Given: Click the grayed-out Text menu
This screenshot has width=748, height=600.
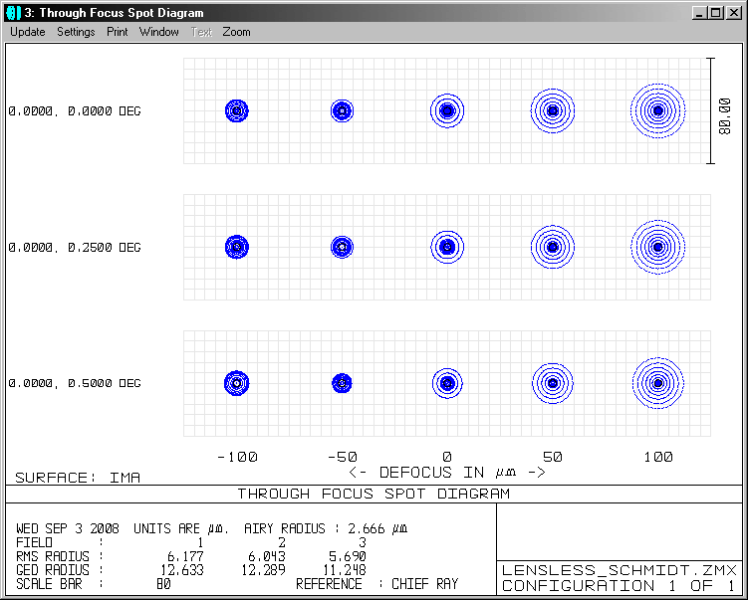Looking at the screenshot, I should (201, 32).
